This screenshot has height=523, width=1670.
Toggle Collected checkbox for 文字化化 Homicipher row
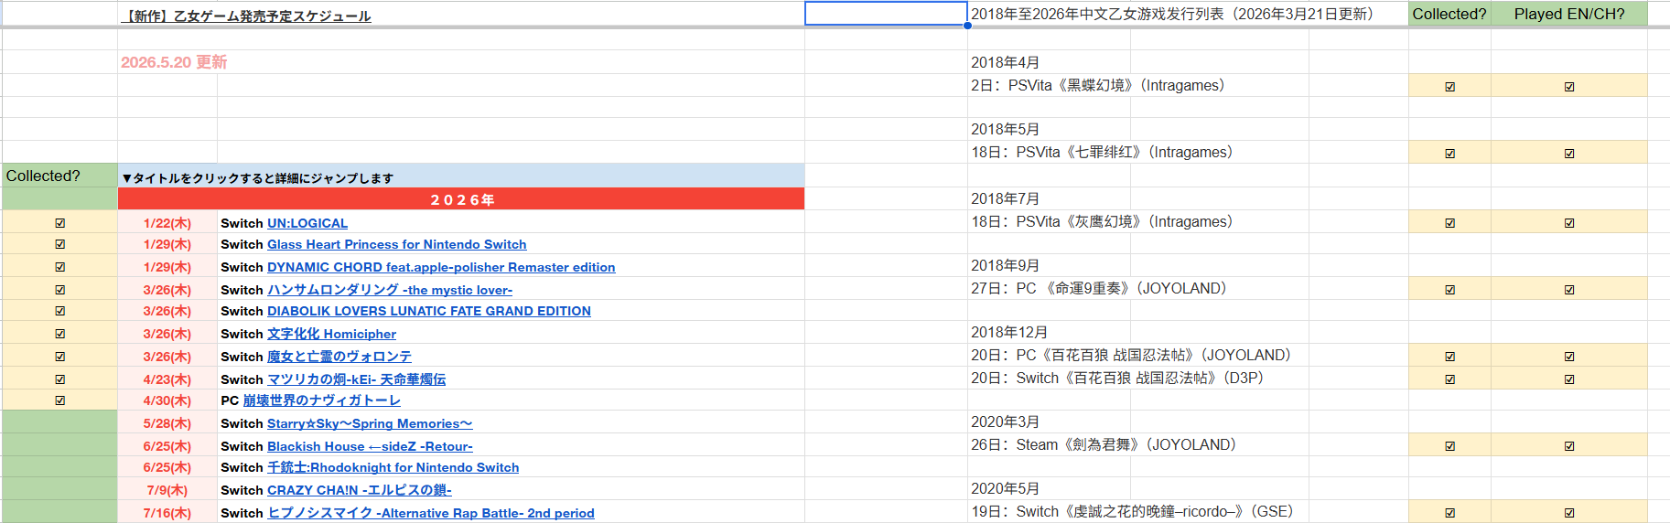[60, 334]
